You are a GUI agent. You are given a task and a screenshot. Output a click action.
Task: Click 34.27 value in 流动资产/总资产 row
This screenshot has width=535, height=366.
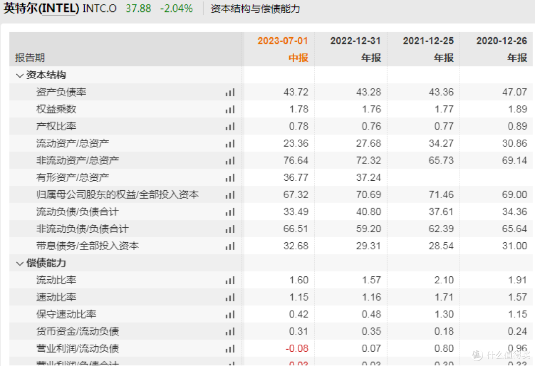pyautogui.click(x=441, y=143)
